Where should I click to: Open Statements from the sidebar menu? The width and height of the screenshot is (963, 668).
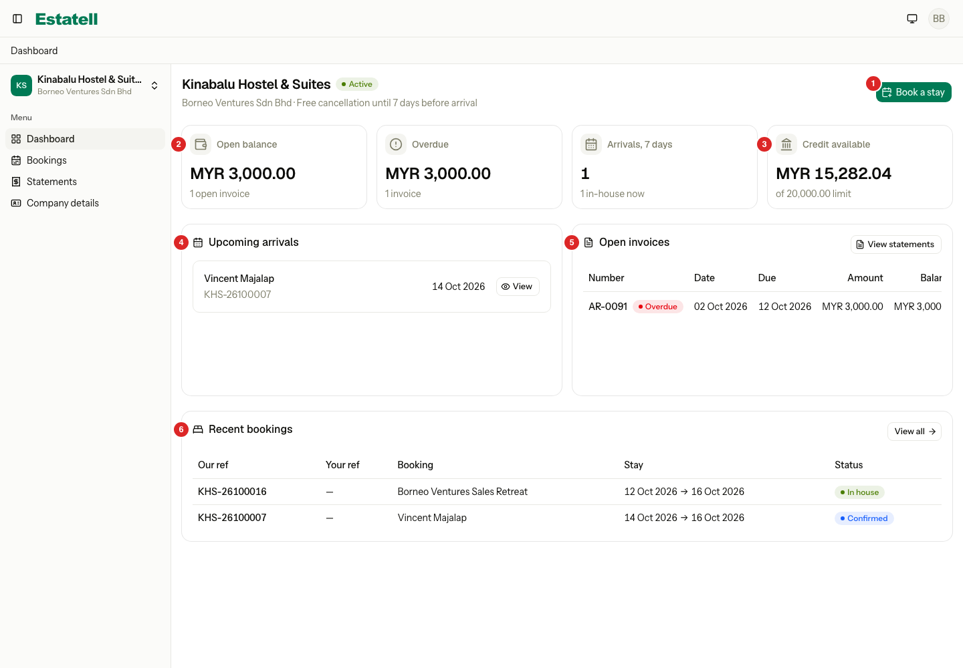click(x=86, y=182)
